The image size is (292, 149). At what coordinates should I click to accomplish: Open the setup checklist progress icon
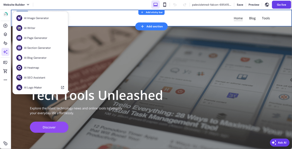pyautogui.click(x=5, y=14)
